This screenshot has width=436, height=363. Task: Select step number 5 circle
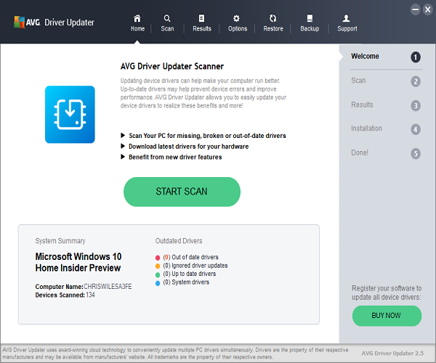pyautogui.click(x=416, y=153)
